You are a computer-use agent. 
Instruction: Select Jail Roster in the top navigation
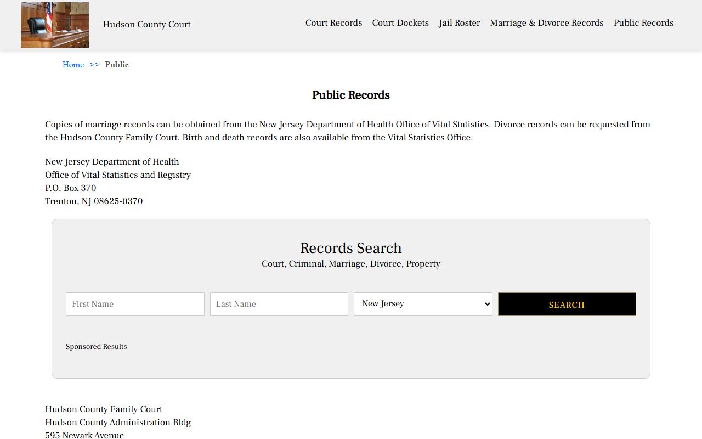click(x=459, y=23)
